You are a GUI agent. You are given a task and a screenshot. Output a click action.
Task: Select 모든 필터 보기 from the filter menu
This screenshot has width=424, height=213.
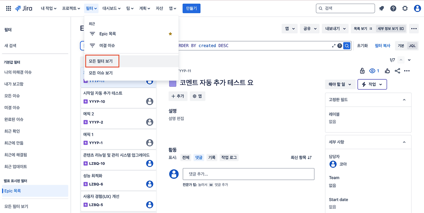pos(102,61)
